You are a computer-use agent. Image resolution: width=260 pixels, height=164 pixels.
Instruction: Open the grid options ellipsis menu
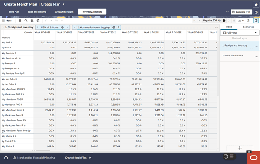[x=216, y=27]
